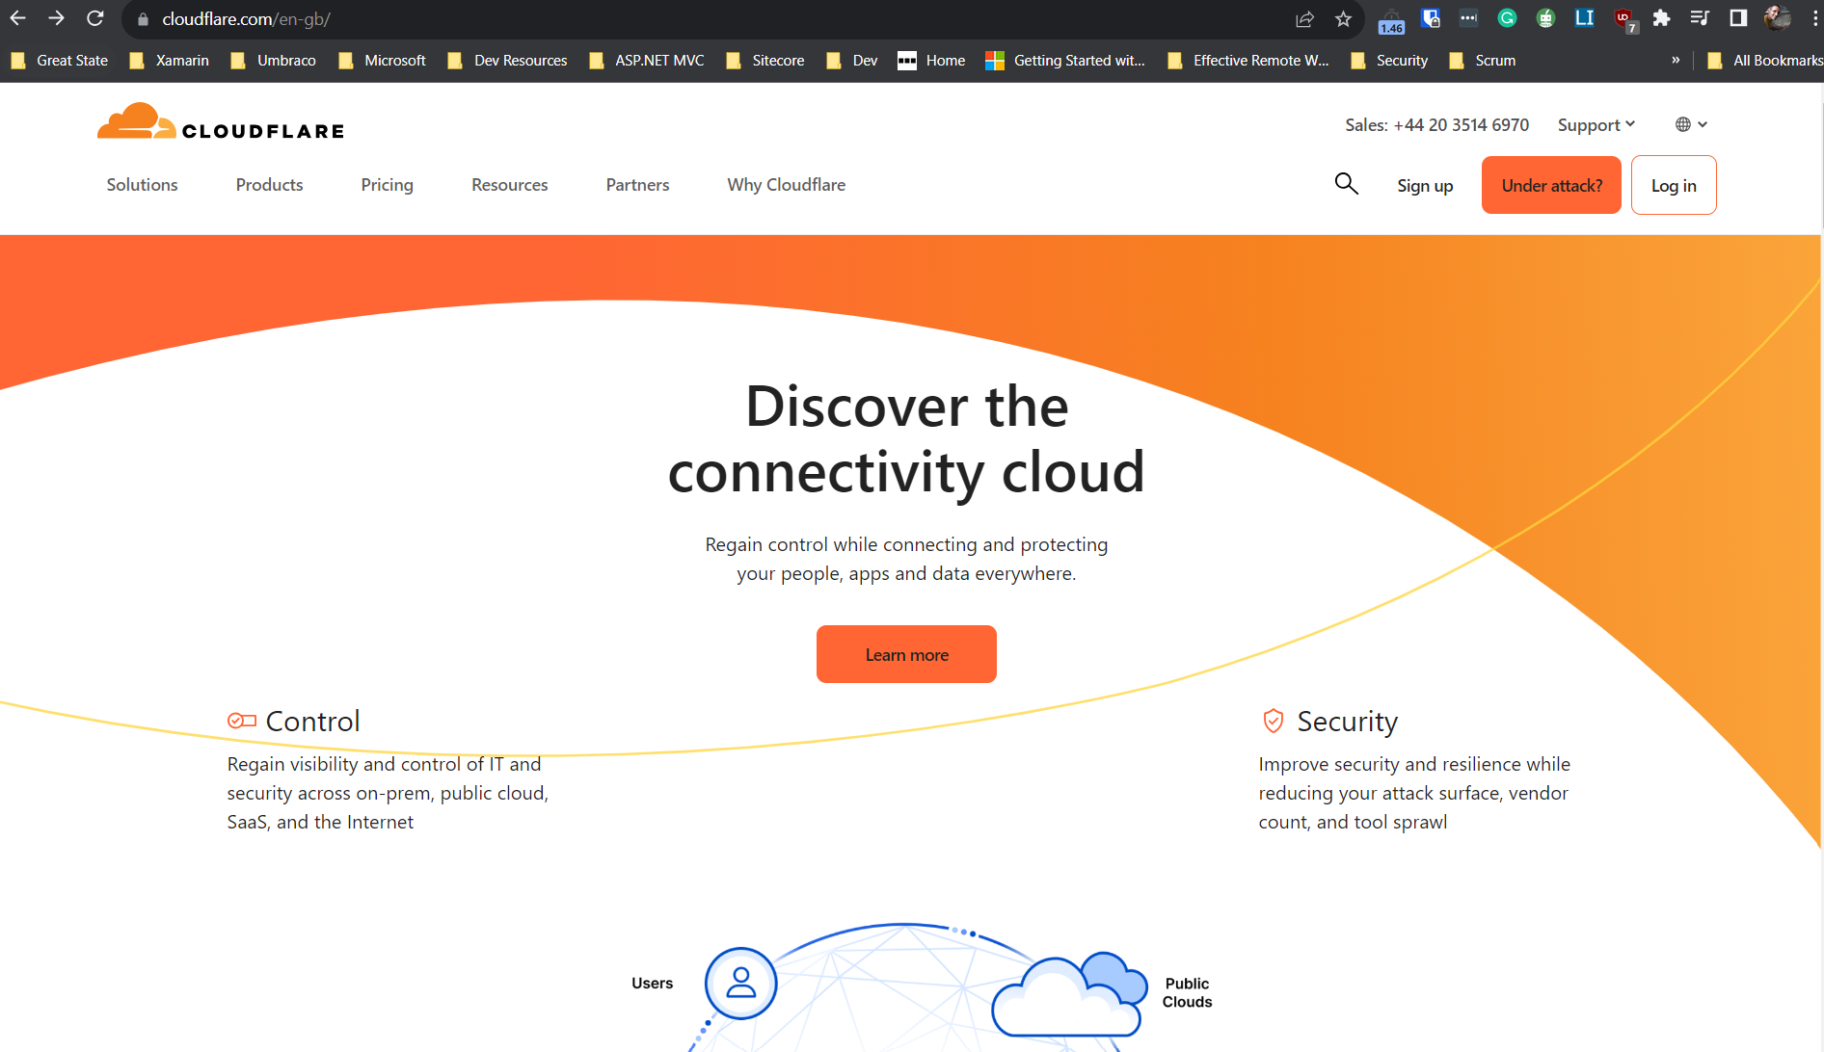The image size is (1824, 1052).
Task: Click the Sign up link
Action: click(x=1425, y=186)
